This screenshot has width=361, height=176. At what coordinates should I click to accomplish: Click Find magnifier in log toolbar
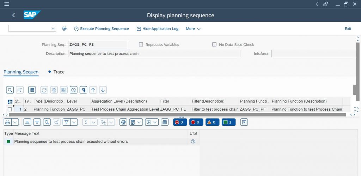pyautogui.click(x=47, y=122)
